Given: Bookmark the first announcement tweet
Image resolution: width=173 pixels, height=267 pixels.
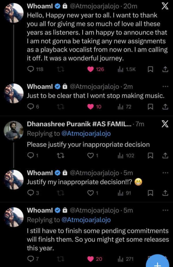Looking at the screenshot, I should point(150,69).
